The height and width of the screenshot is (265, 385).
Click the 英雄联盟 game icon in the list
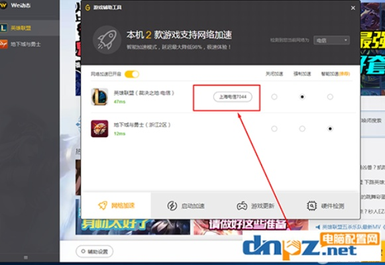[99, 97]
